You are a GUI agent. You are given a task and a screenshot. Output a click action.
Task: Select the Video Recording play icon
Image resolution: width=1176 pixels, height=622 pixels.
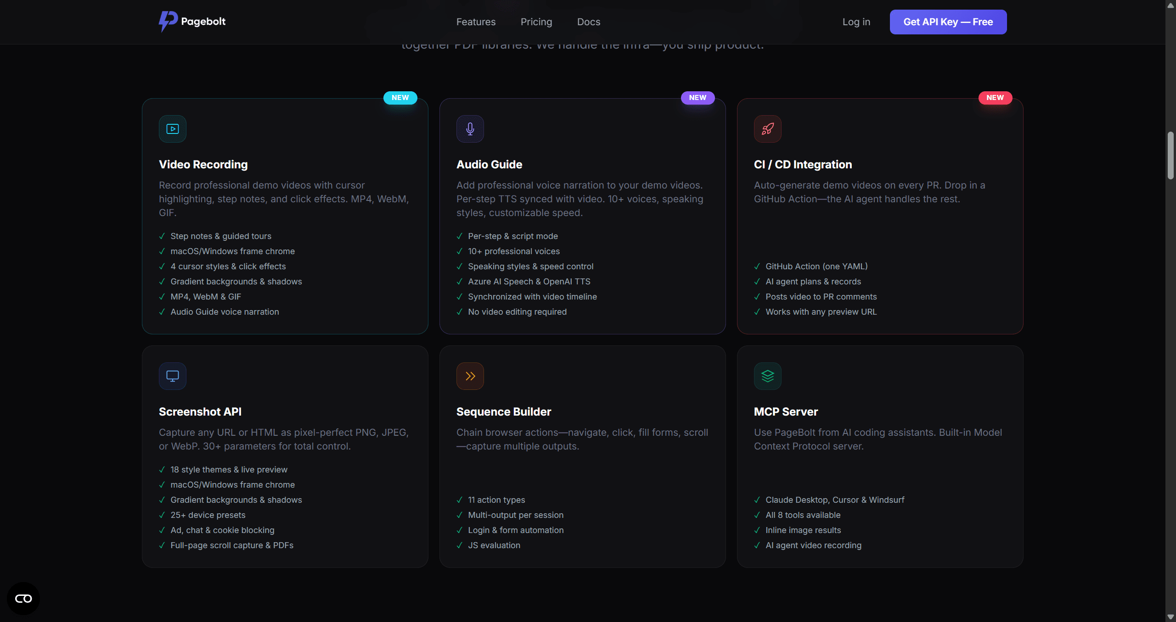pyautogui.click(x=172, y=128)
